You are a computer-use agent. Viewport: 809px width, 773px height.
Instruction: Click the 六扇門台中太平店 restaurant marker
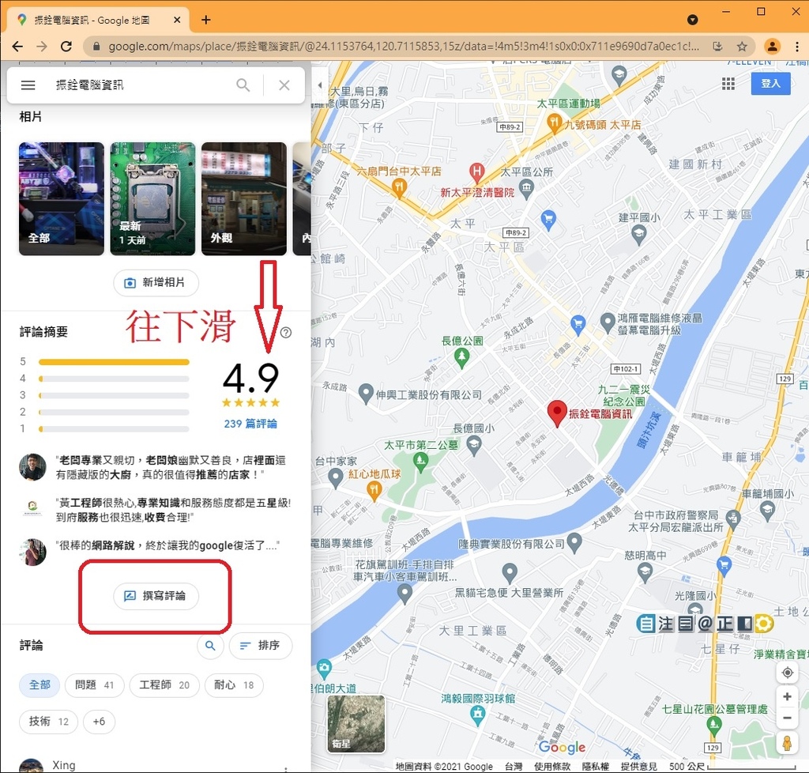tap(398, 187)
